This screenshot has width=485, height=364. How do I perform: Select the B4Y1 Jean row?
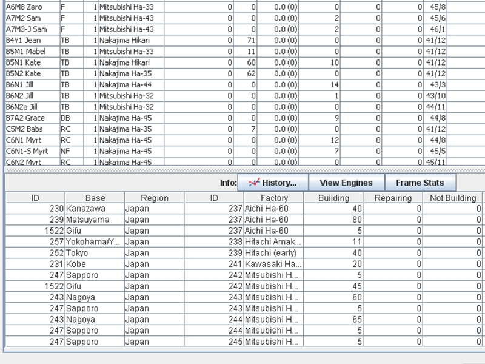click(x=244, y=41)
